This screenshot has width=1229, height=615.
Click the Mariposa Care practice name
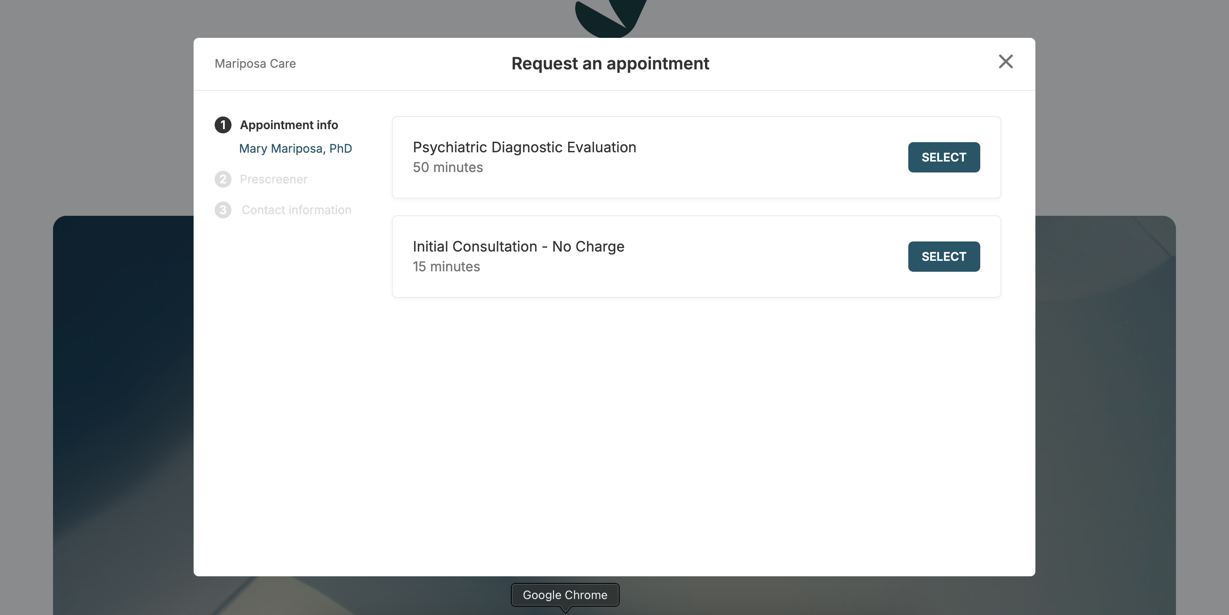[x=255, y=64]
